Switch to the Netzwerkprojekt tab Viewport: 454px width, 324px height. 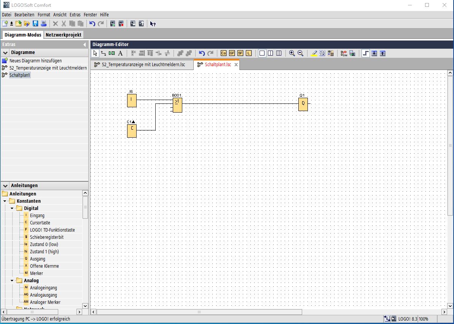click(64, 35)
